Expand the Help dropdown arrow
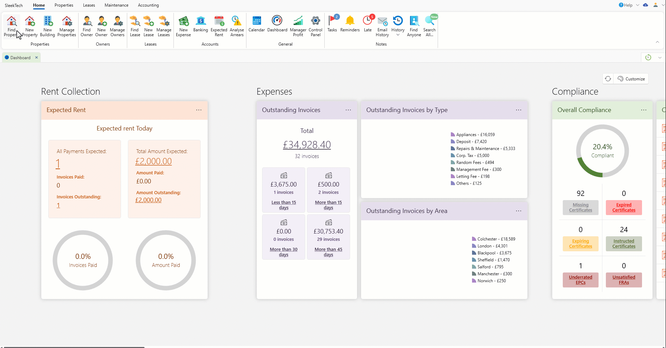The width and height of the screenshot is (666, 348). (637, 5)
